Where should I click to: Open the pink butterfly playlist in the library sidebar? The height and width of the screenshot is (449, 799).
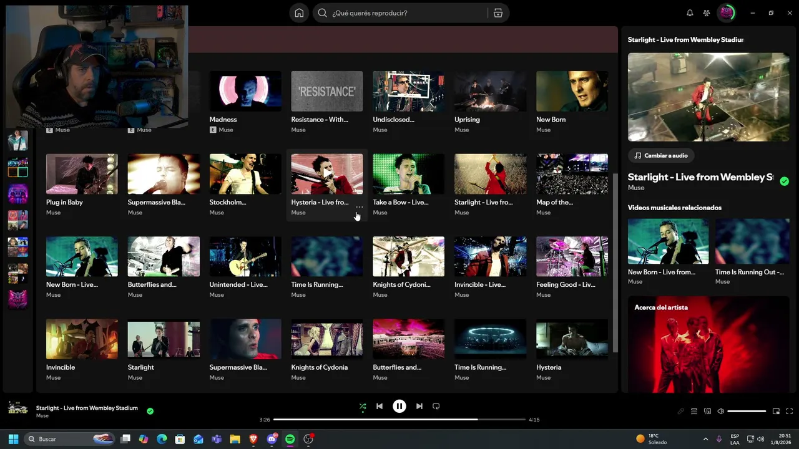click(x=18, y=299)
